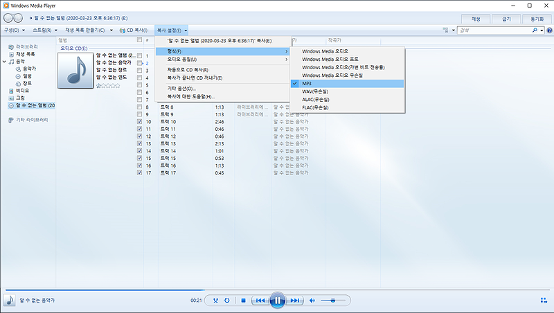Uncheck the checkbox for track 17

coord(139,172)
